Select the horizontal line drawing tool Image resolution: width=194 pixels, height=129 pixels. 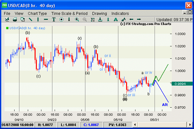coord(46,19)
